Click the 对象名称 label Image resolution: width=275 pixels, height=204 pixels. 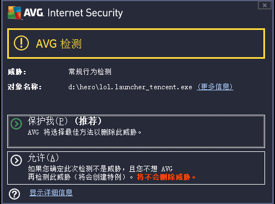(x=24, y=86)
